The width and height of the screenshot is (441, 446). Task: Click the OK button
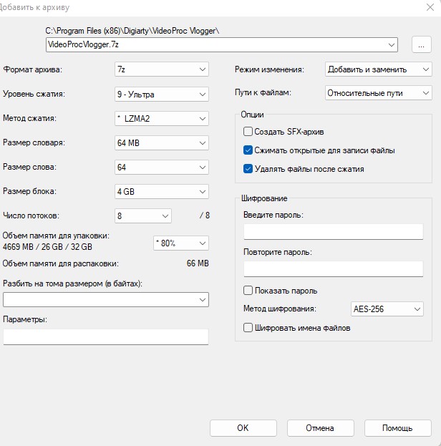tap(243, 428)
